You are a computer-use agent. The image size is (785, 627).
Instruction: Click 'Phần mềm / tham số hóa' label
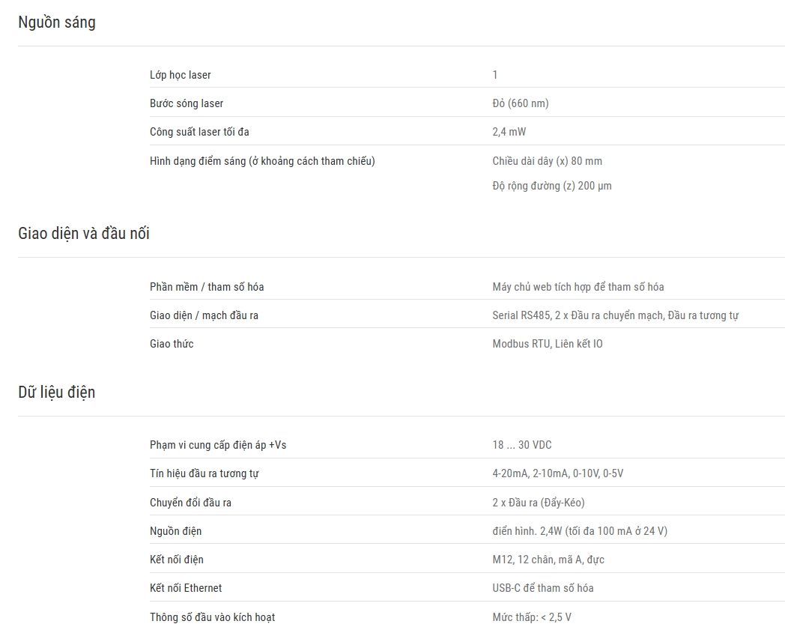(x=207, y=287)
